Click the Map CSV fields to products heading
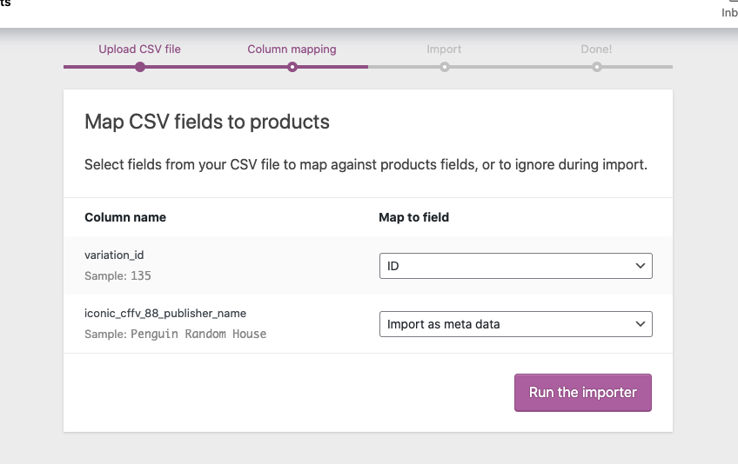The width and height of the screenshot is (738, 464). point(207,122)
